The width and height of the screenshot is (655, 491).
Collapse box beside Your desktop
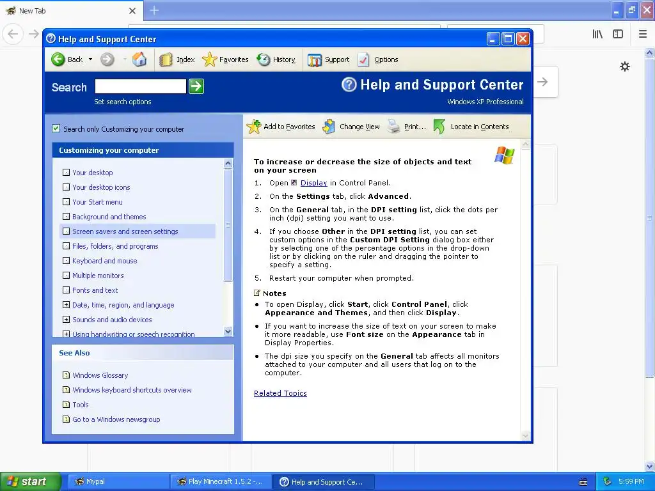click(x=66, y=173)
